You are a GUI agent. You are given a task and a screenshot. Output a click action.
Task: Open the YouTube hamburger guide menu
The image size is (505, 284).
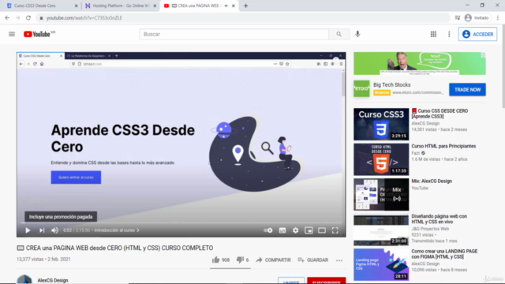(12, 34)
